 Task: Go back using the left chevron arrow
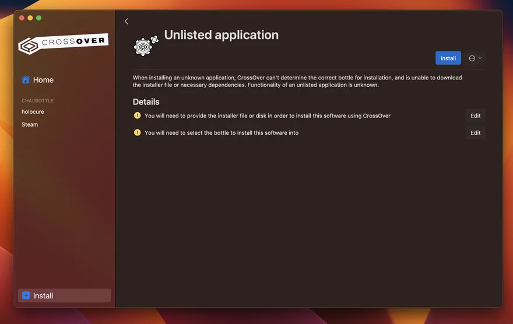[x=127, y=22]
